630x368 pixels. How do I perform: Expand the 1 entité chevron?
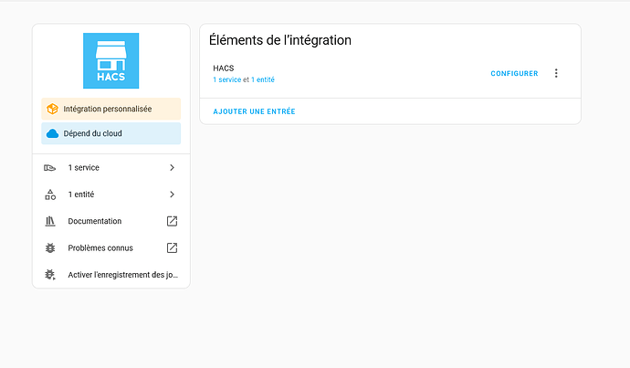(x=172, y=195)
